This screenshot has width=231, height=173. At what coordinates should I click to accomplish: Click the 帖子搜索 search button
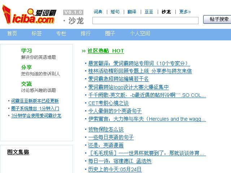(x=218, y=19)
